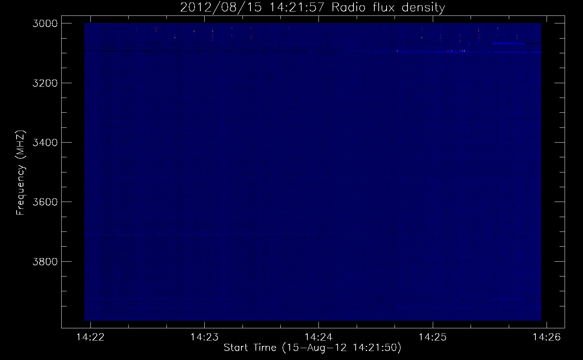Click the 3200 frequency axis label
The width and height of the screenshot is (583, 360).
[x=45, y=83]
